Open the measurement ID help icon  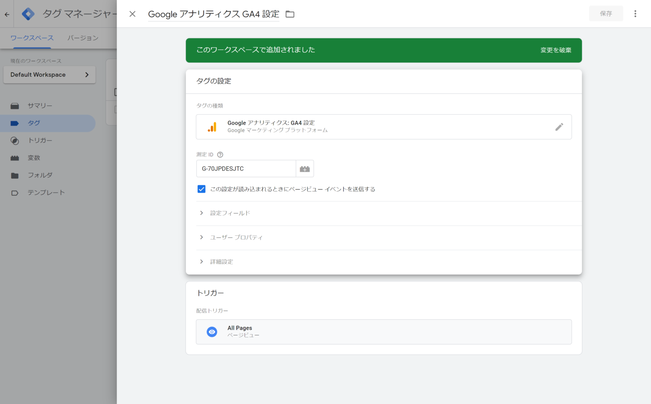point(220,154)
